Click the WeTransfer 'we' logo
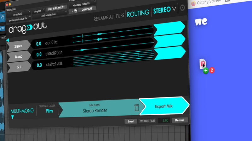The height and width of the screenshot is (141, 252). coord(201,22)
